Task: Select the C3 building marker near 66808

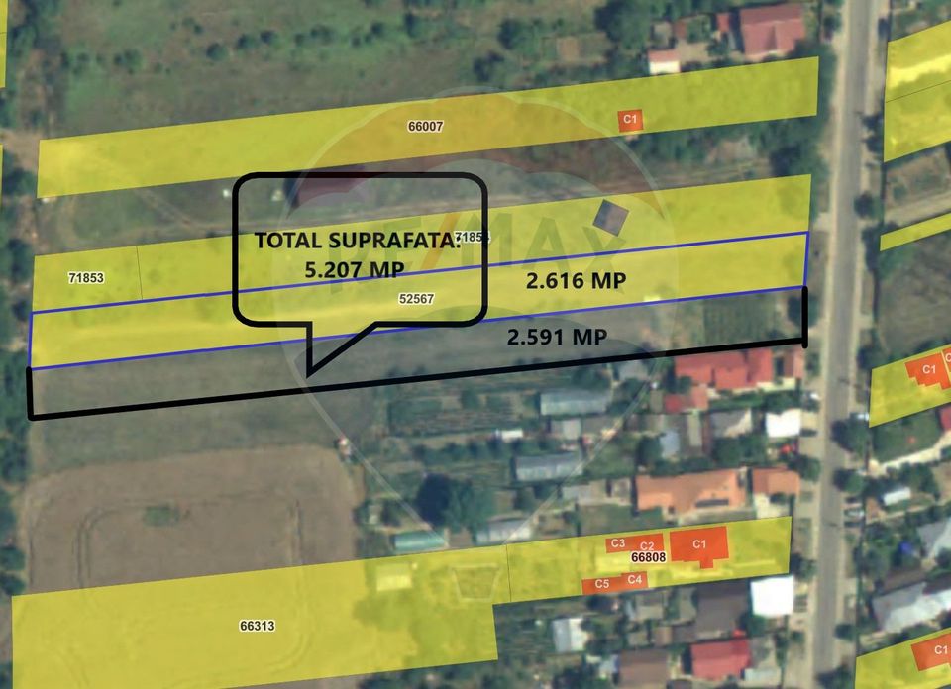Action: [617, 542]
